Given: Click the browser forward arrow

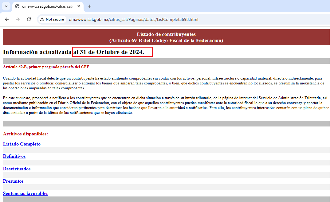Looking at the screenshot, I should point(18,19).
